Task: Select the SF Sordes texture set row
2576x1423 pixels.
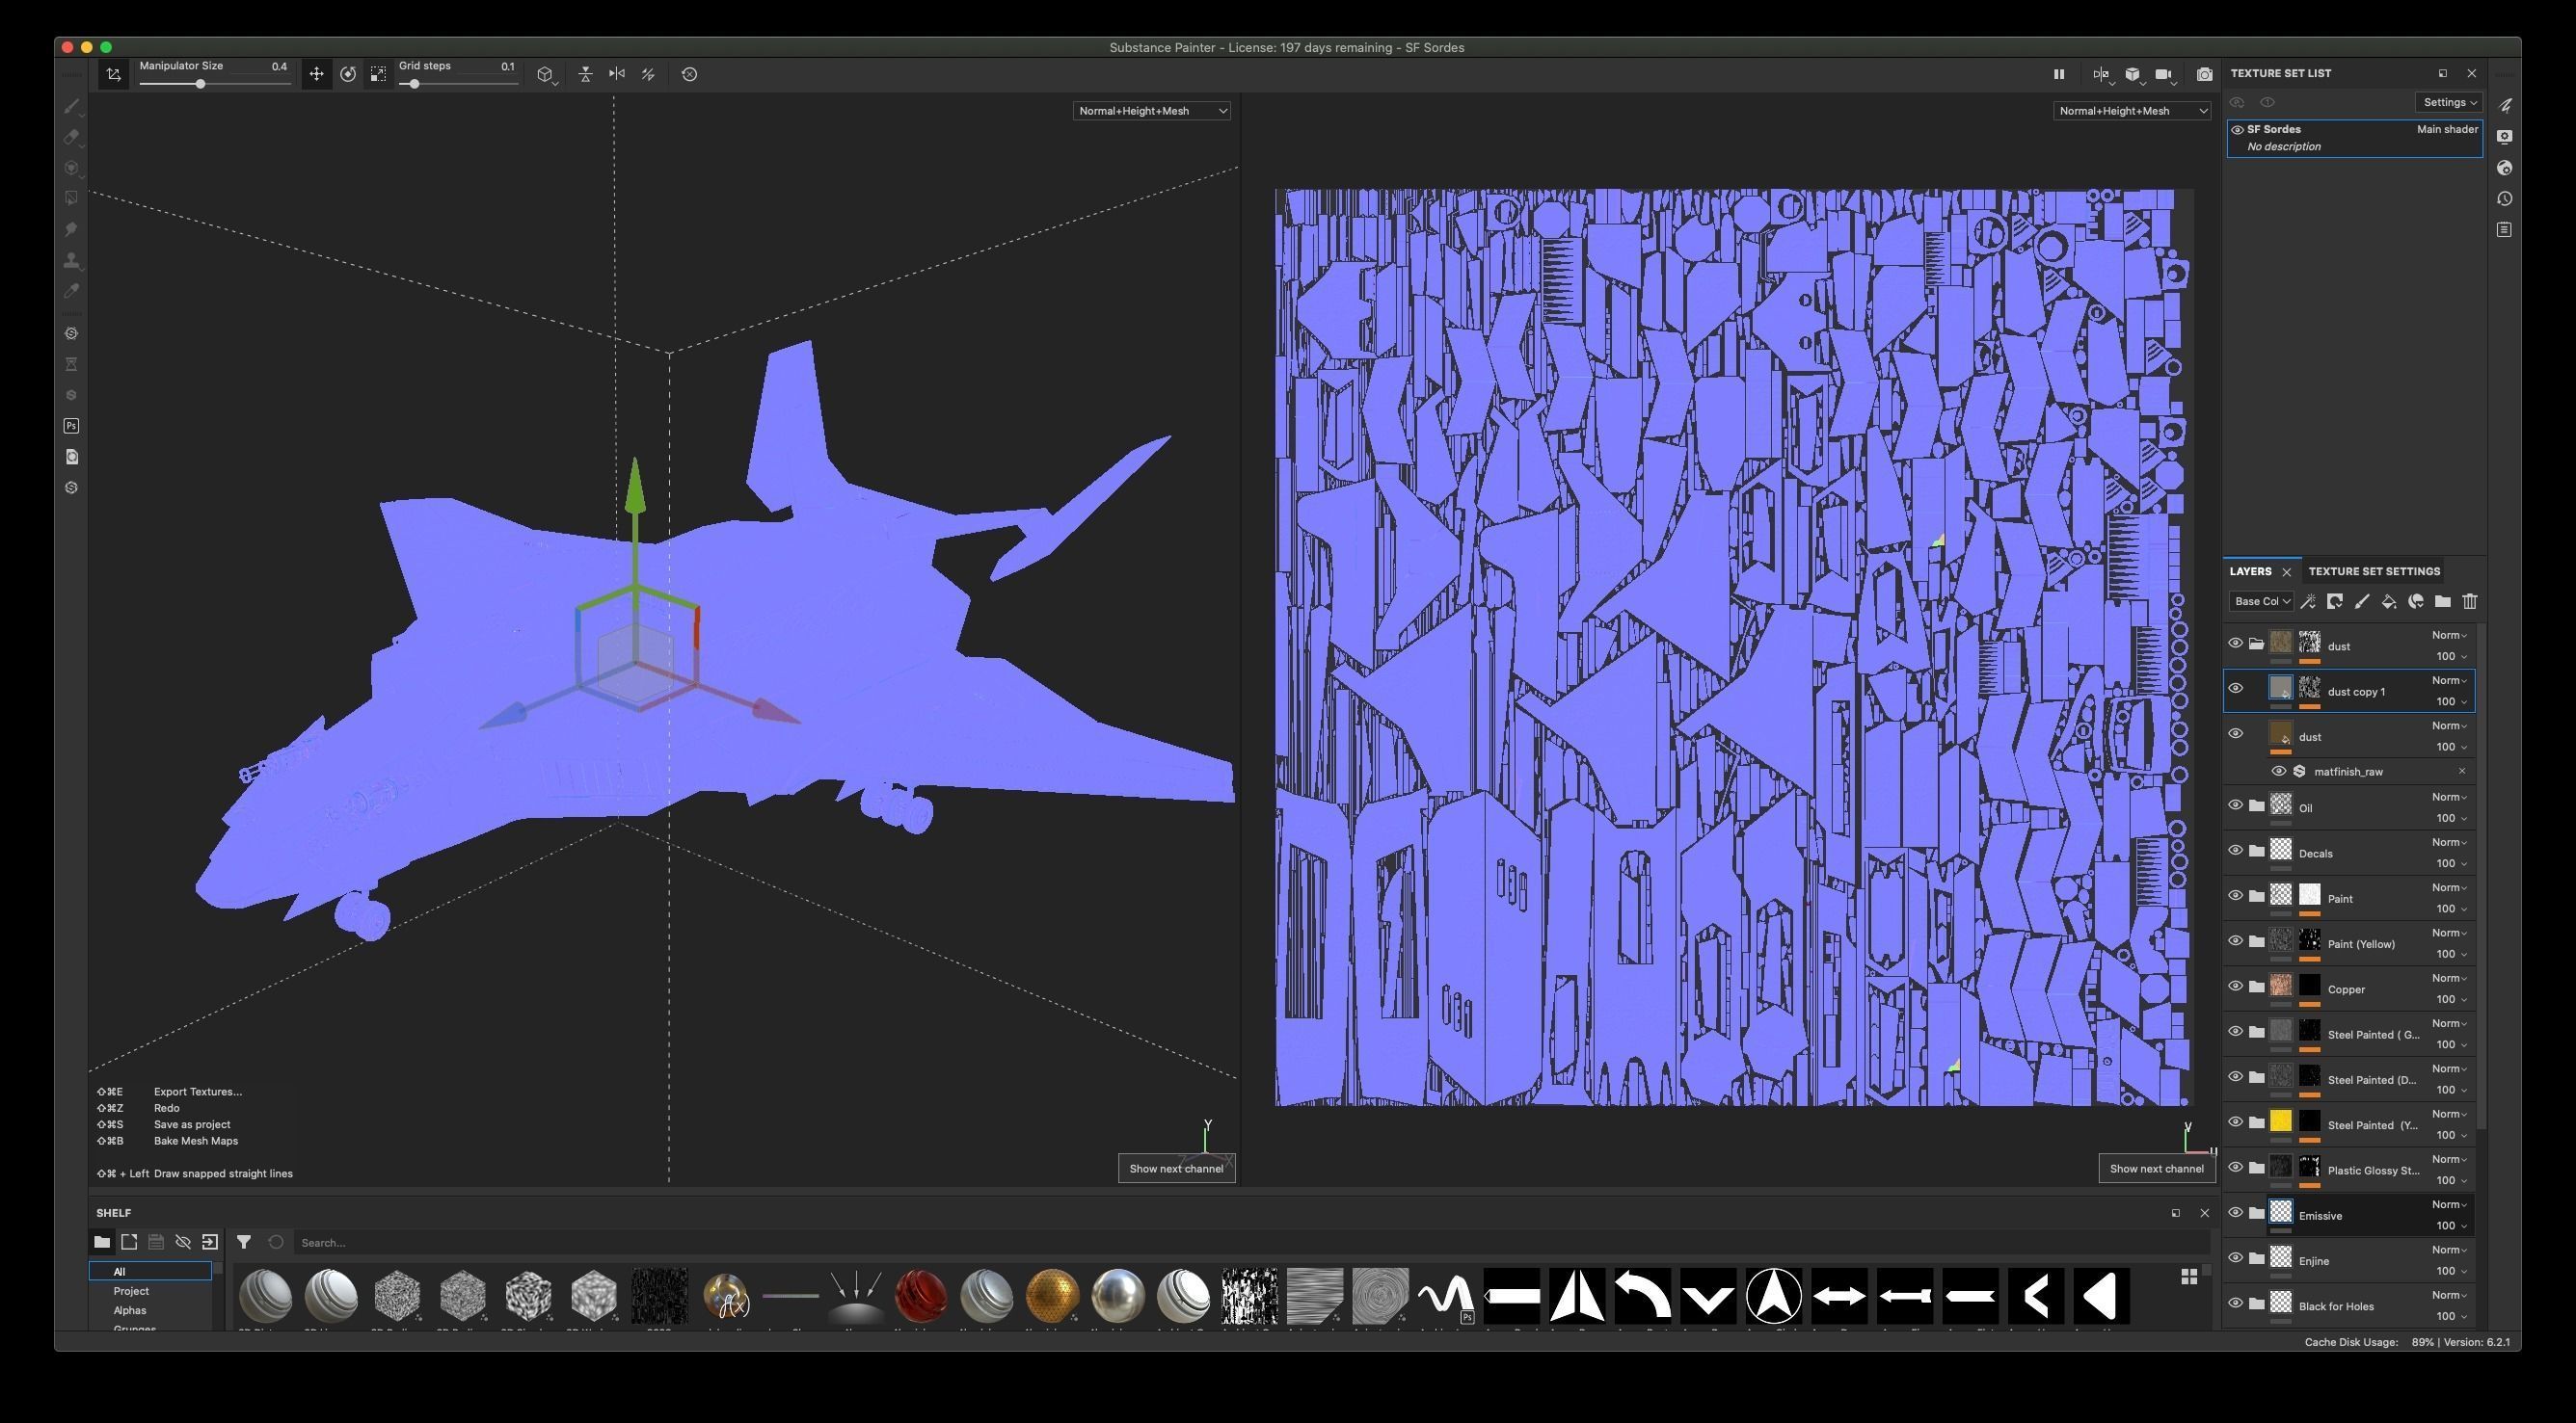Action: coord(2354,138)
